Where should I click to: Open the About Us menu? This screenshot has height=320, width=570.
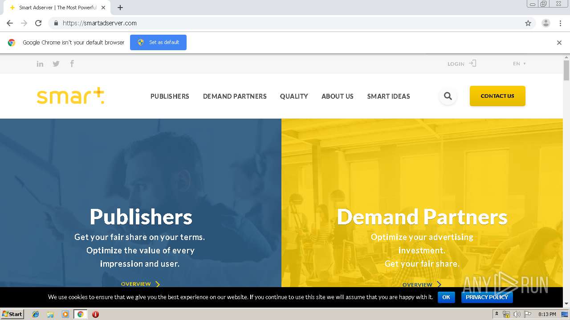tap(338, 96)
